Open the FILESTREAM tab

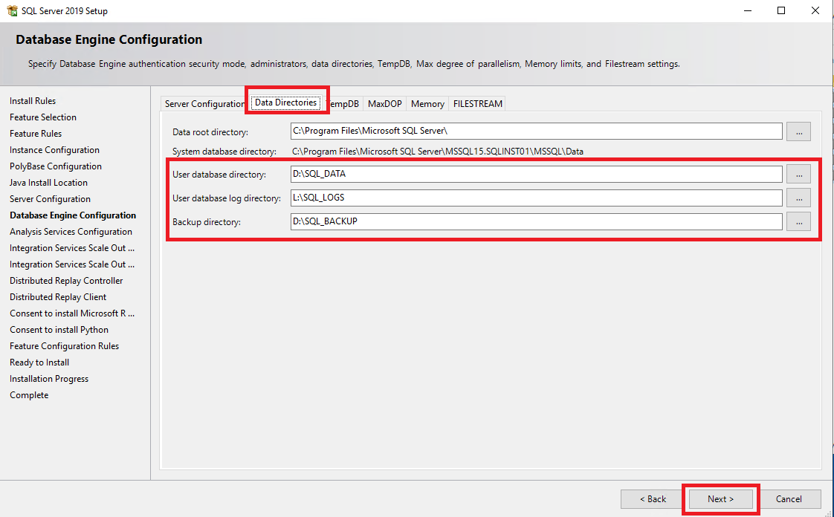[477, 103]
